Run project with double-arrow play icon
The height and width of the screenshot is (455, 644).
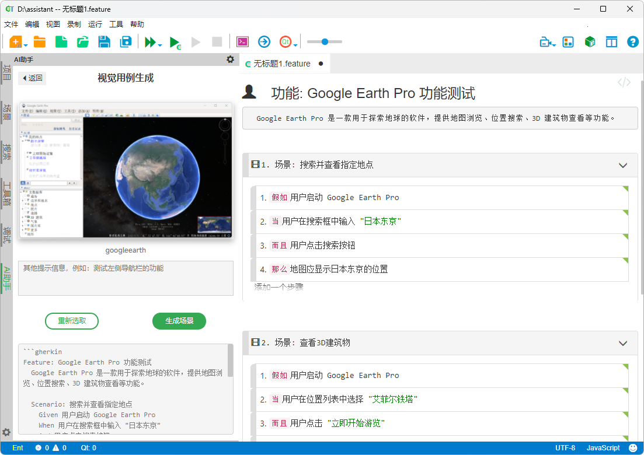pyautogui.click(x=150, y=42)
